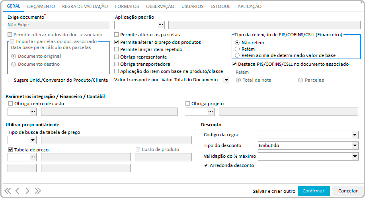Screen dimensions: 365x198
Task: Check Sugere Unid./Conversor do Produto/Cliente
Action: click(10, 80)
